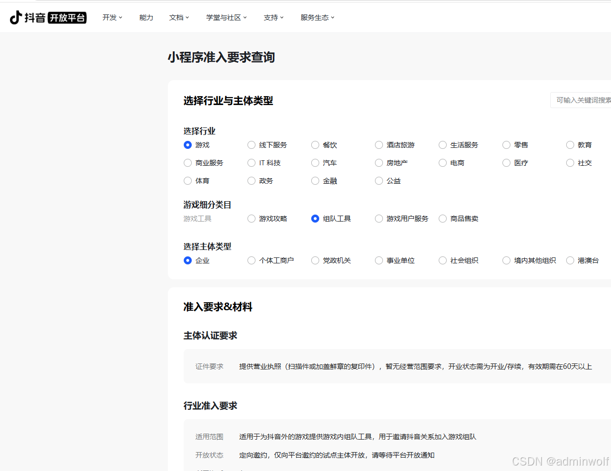Image resolution: width=611 pixels, height=471 pixels.
Task: Choose 境内其他组织 as the entity type
Action: pyautogui.click(x=506, y=260)
